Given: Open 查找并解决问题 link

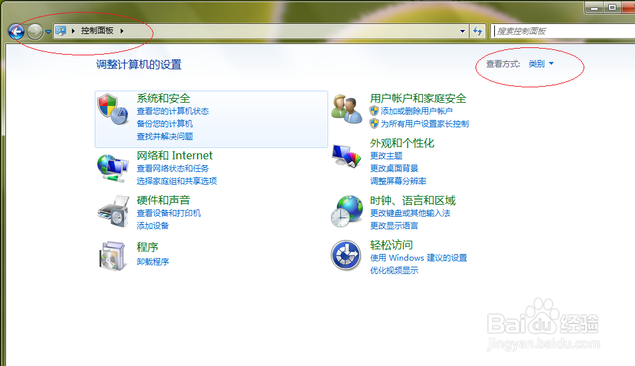Looking at the screenshot, I should (165, 137).
